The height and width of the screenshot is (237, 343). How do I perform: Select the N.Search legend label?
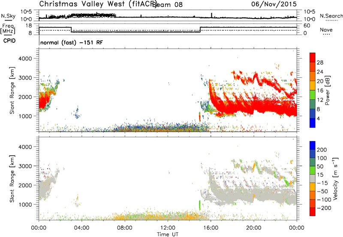331,16
